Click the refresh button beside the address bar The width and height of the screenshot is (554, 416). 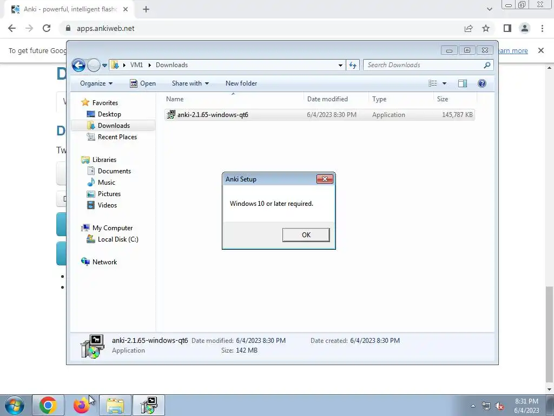click(353, 65)
